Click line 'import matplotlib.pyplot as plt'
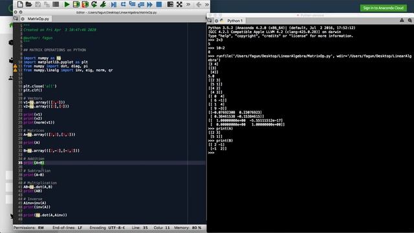 (56, 62)
